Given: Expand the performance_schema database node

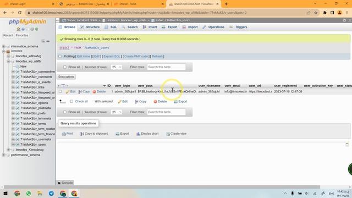Looking at the screenshot, I should pyautogui.click(x=4, y=155).
